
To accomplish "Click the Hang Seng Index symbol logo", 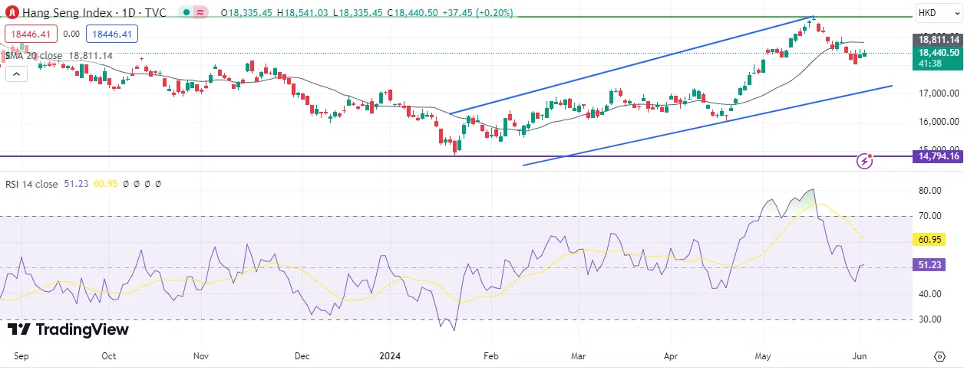I will click(12, 13).
